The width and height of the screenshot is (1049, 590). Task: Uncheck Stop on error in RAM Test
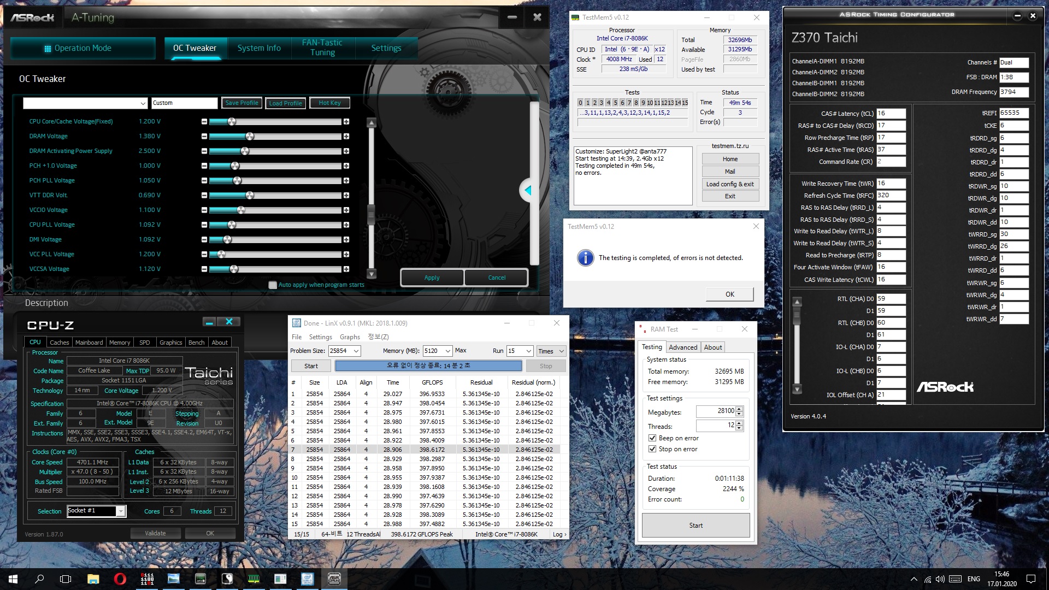coord(652,449)
